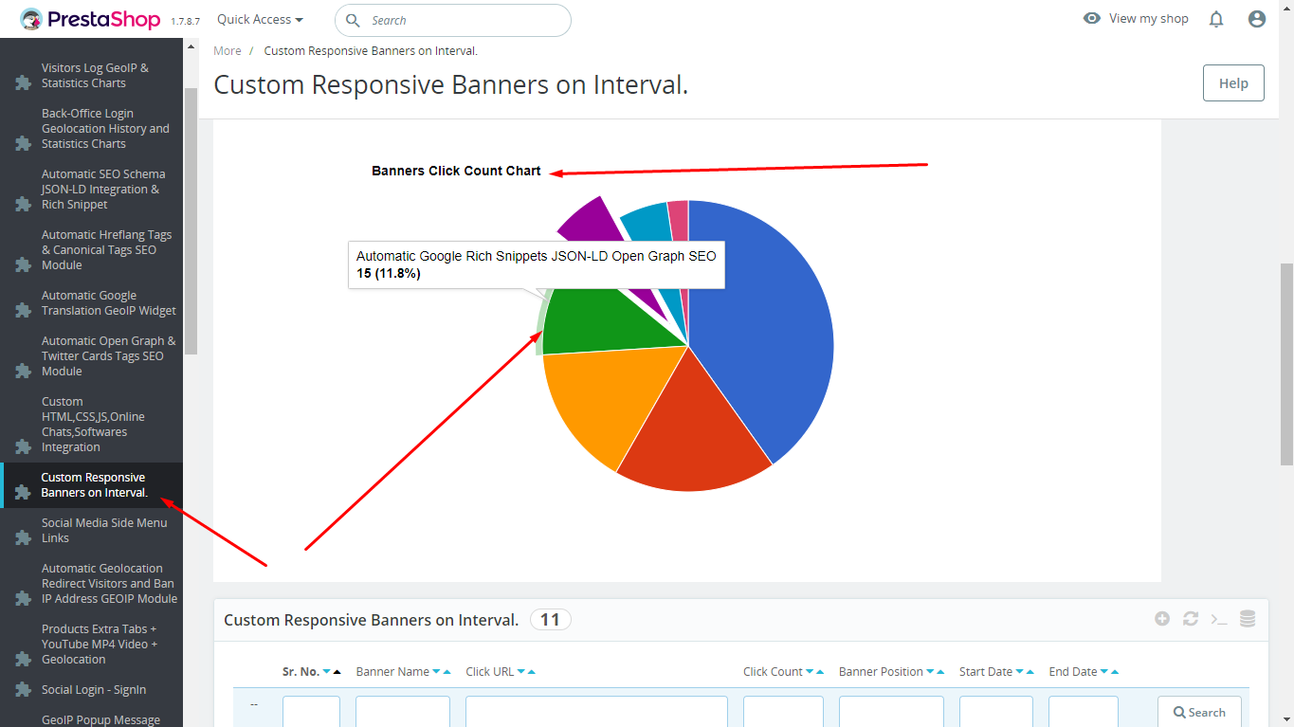
Task: Click the Help button
Action: click(1233, 83)
